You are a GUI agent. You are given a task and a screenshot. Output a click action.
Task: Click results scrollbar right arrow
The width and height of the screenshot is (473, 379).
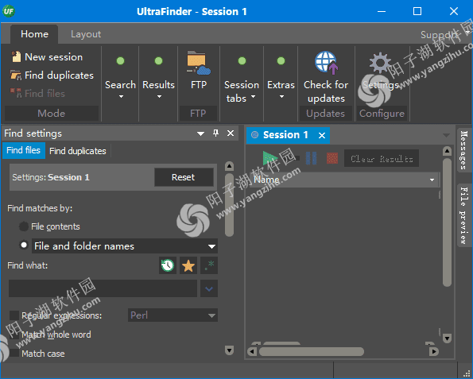[434, 351]
